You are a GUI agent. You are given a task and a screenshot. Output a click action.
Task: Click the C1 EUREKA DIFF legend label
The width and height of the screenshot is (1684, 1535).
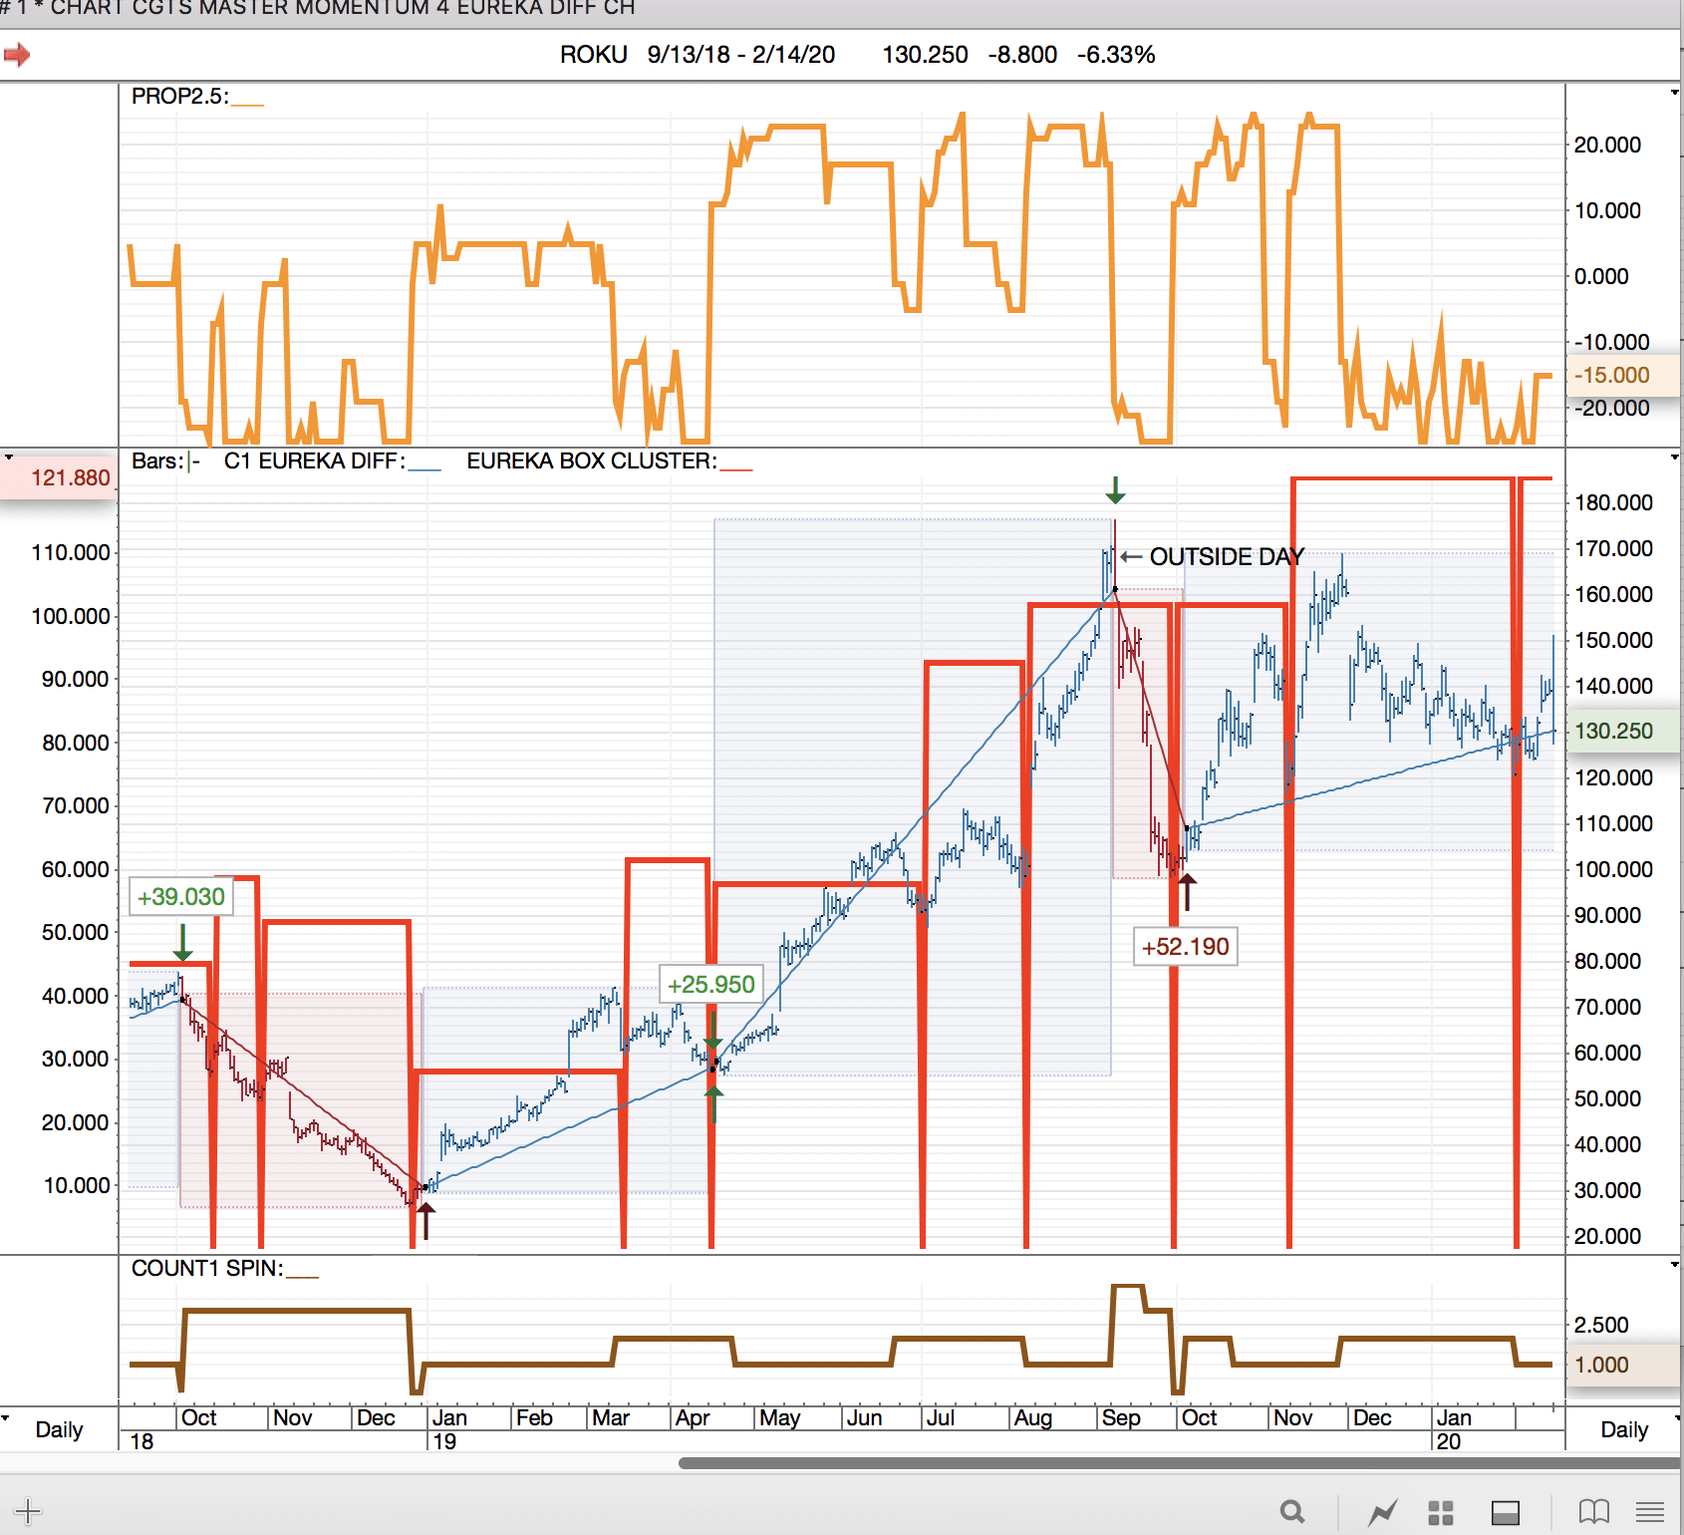pos(315,460)
